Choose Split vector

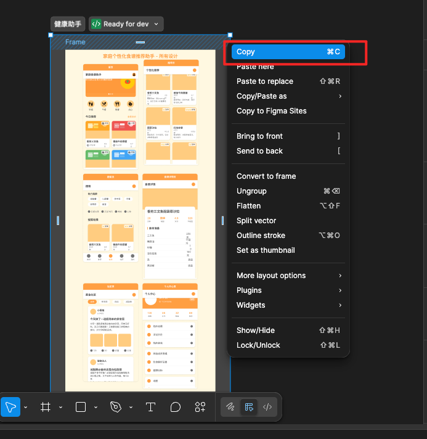[288, 221]
